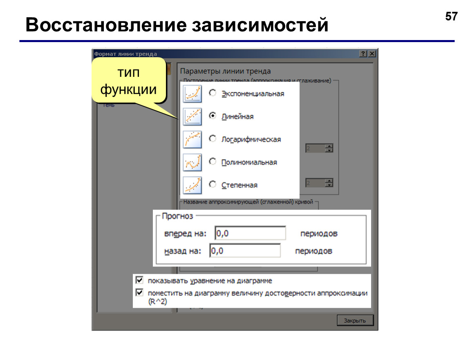Click the вперед на forecast input field

(x=250, y=233)
